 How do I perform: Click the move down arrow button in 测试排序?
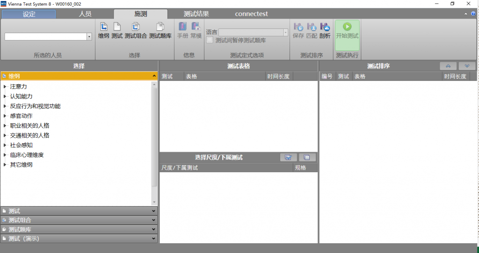point(467,66)
